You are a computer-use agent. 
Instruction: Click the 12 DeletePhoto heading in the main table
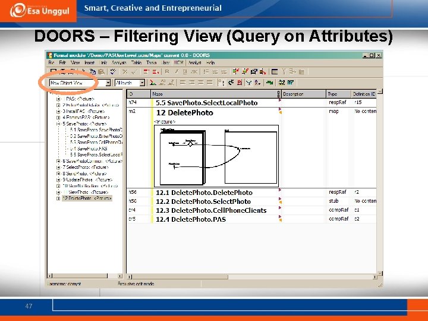tap(184, 113)
